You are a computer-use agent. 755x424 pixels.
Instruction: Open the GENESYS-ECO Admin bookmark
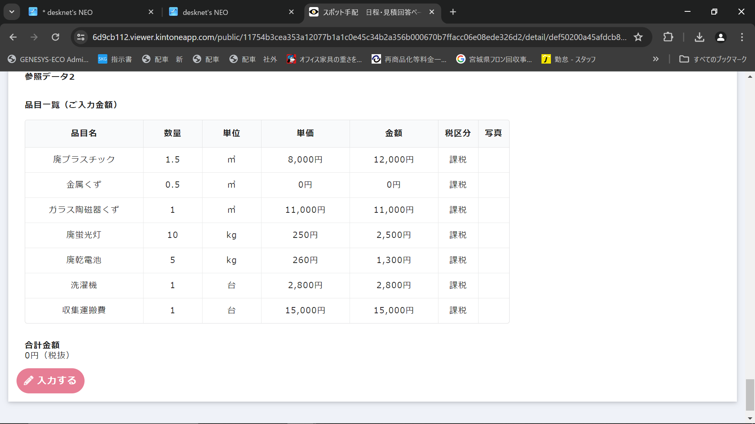point(48,59)
